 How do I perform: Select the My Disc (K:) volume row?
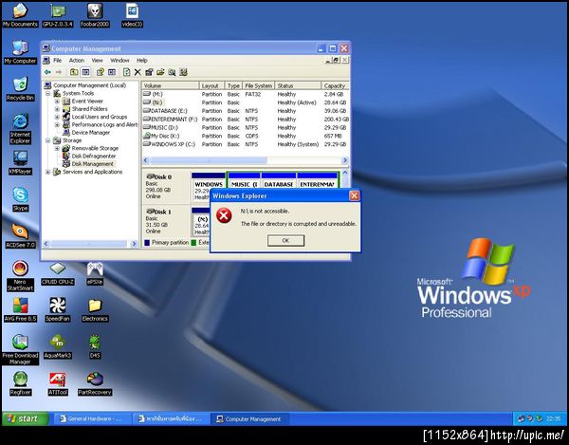(x=246, y=136)
